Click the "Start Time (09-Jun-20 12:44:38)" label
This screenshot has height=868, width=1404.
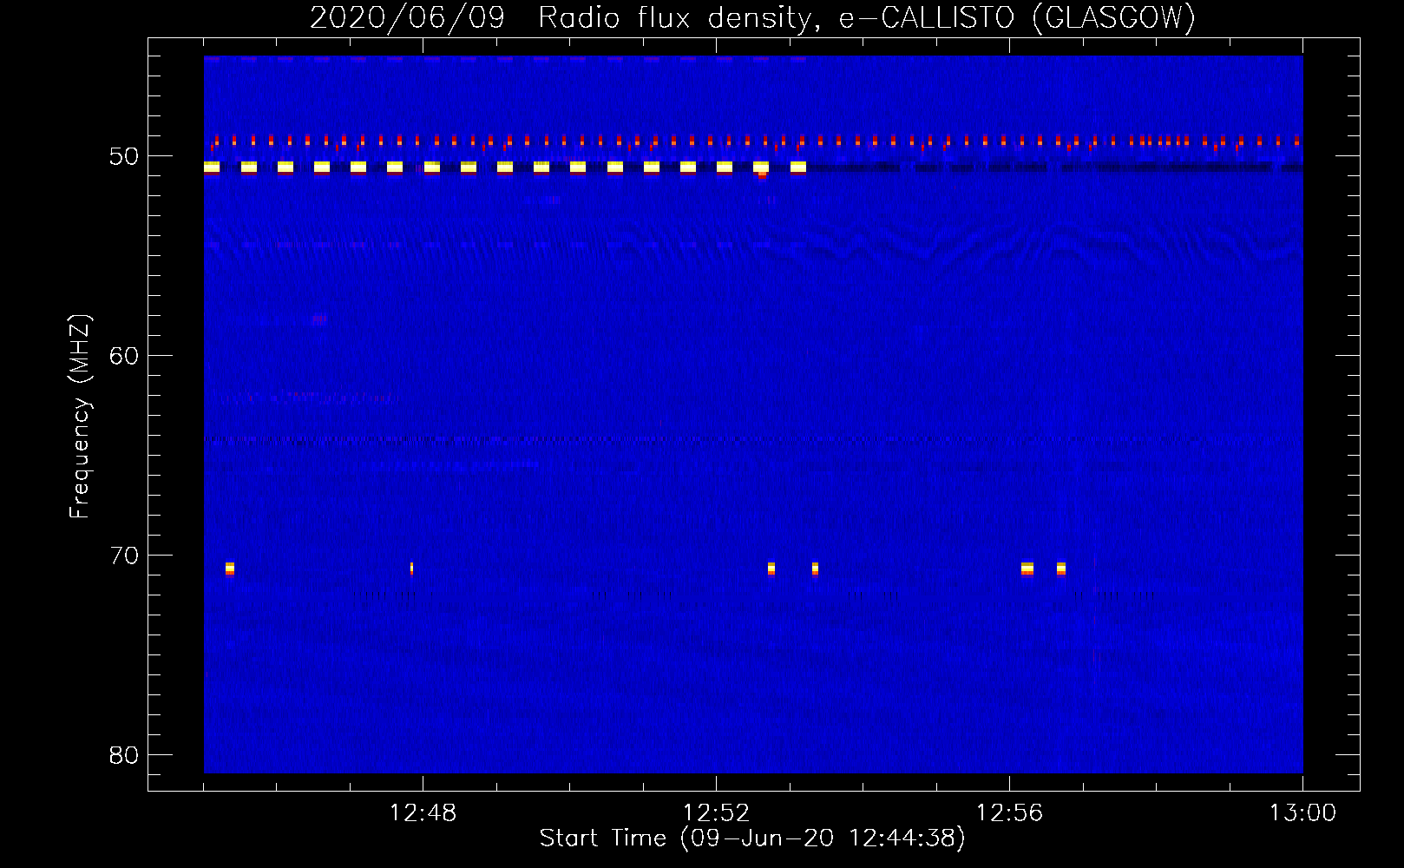coord(752,838)
